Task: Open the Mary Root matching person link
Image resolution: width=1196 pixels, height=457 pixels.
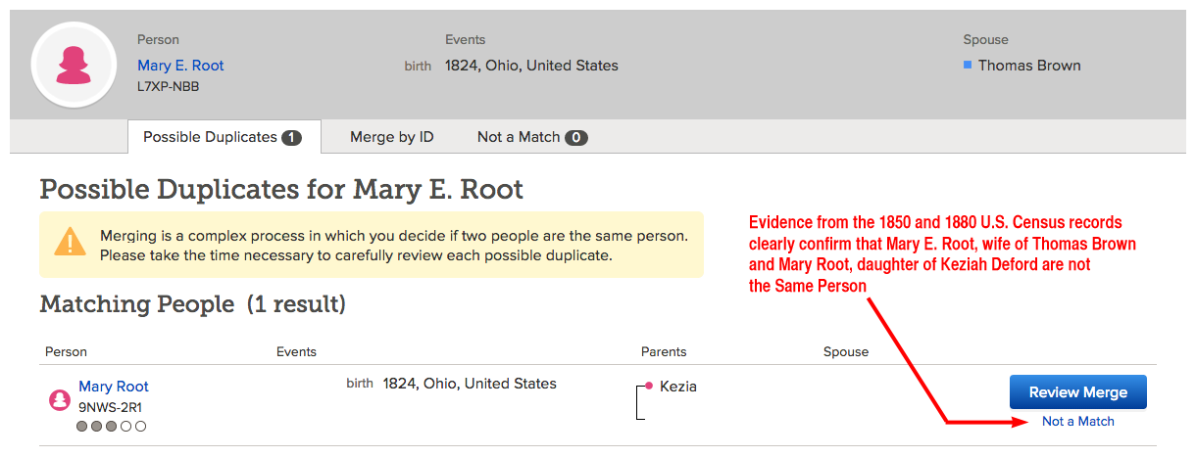Action: (114, 387)
